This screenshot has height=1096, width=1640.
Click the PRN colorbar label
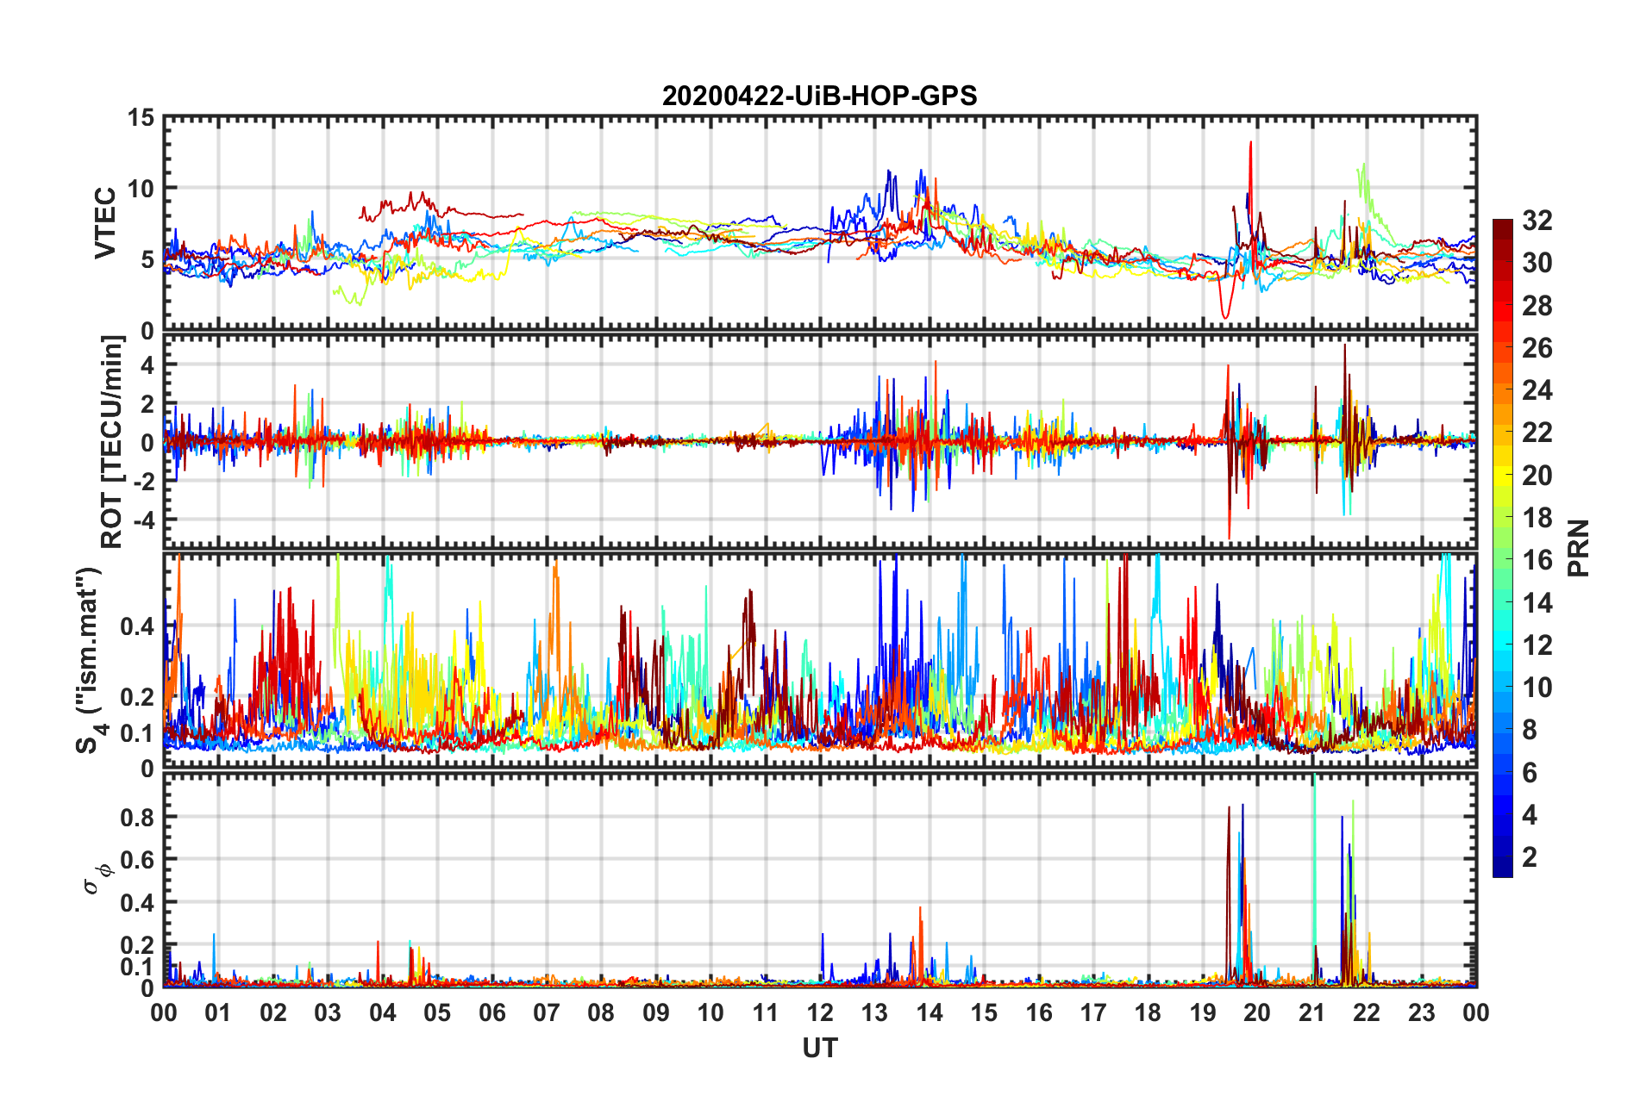coord(1578,548)
